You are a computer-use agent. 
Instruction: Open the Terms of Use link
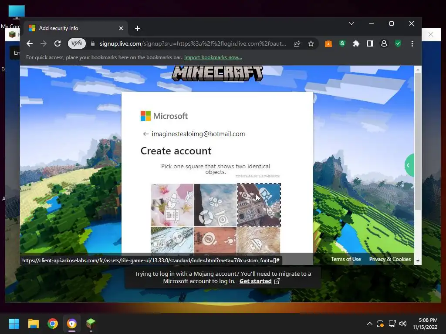click(x=346, y=259)
